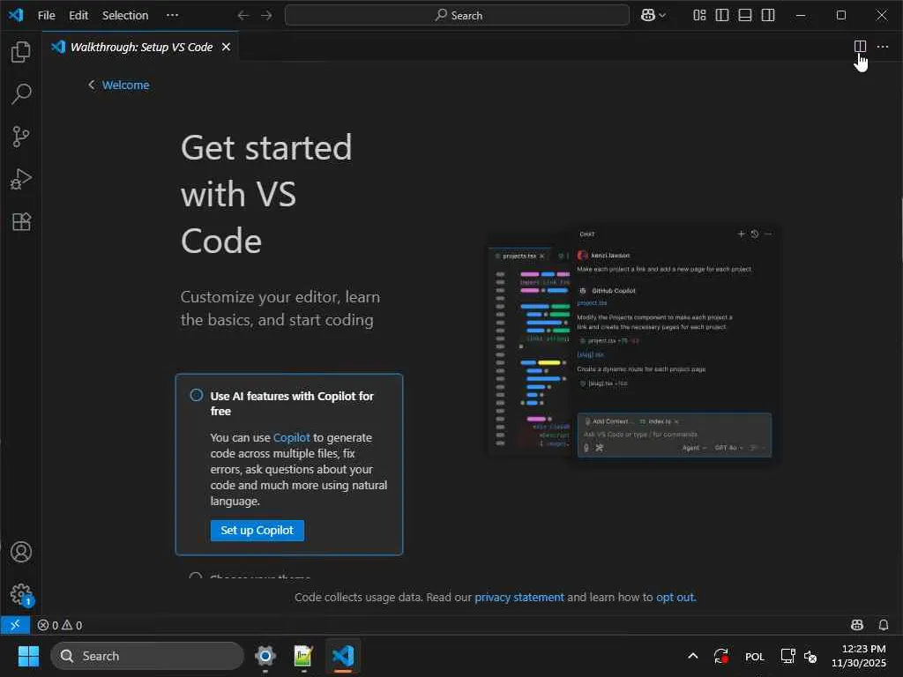
Task: Click the command center Search box
Action: [x=458, y=16]
